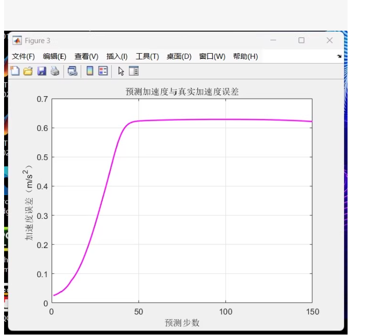368x335 pixels.
Task: Click x-axis tick label 150
Action: (x=313, y=312)
